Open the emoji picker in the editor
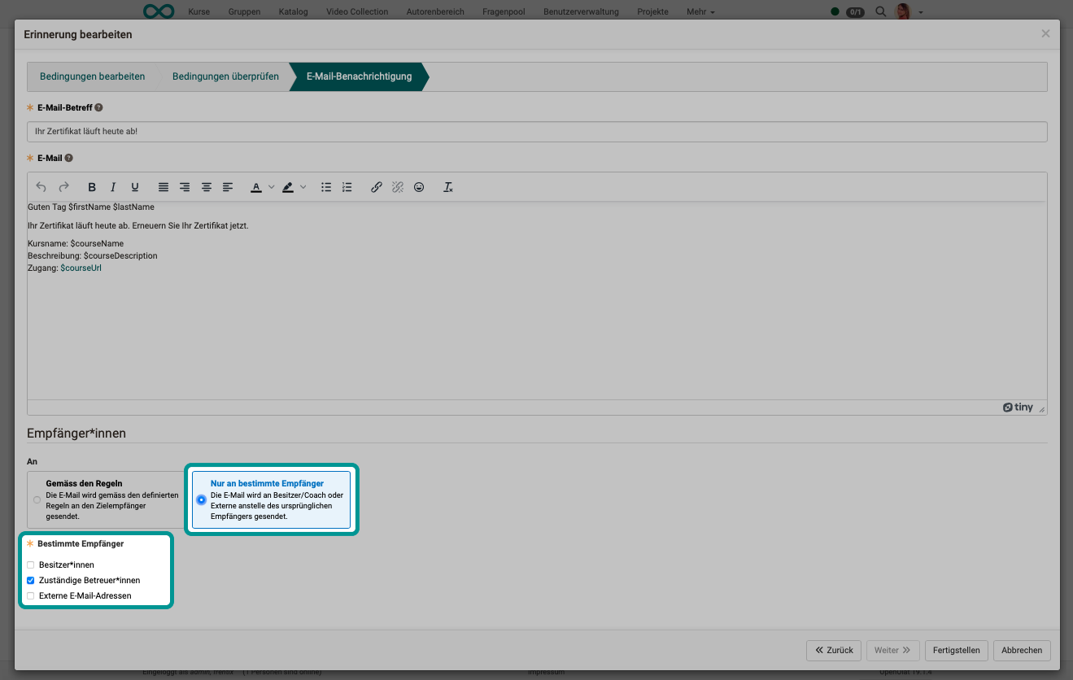This screenshot has width=1073, height=680. click(x=419, y=187)
